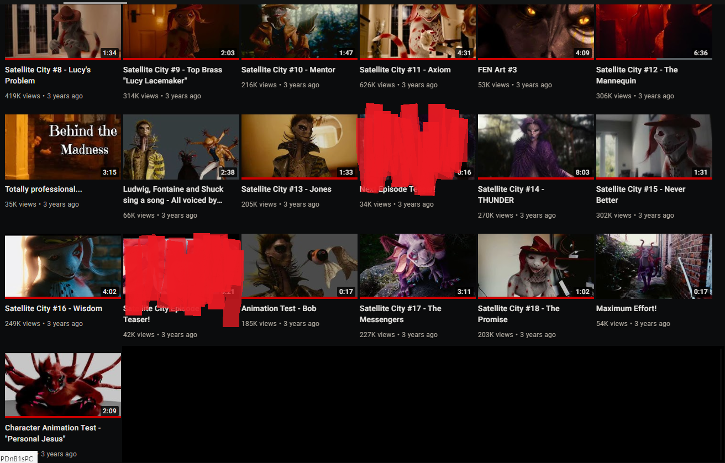725x463 pixels.
Task: Open the Animation Test - Bob thumbnail
Action: (x=300, y=266)
